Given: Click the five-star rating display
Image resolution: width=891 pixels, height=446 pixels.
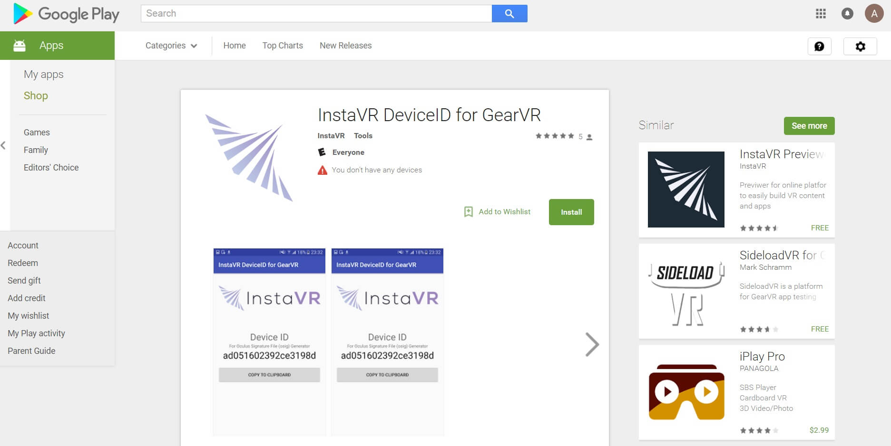Looking at the screenshot, I should pos(555,136).
